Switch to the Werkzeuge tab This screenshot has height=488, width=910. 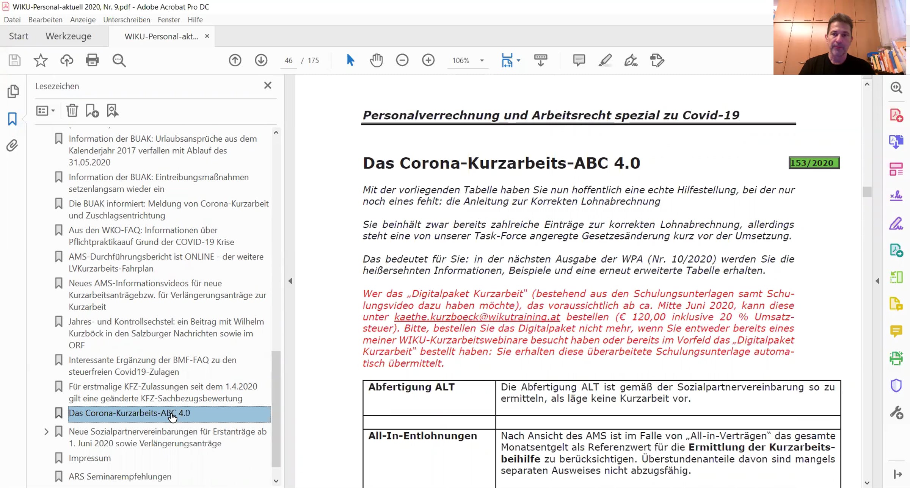click(x=69, y=36)
